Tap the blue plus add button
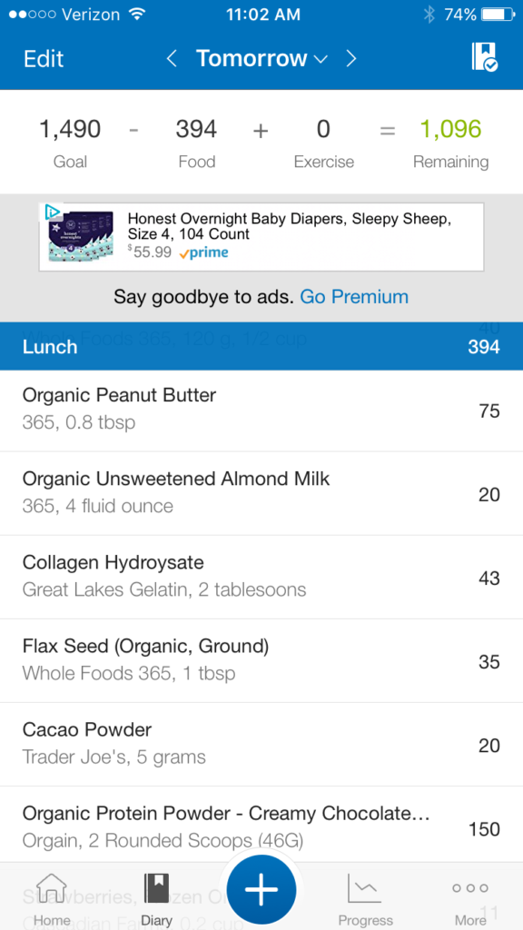 [x=261, y=890]
